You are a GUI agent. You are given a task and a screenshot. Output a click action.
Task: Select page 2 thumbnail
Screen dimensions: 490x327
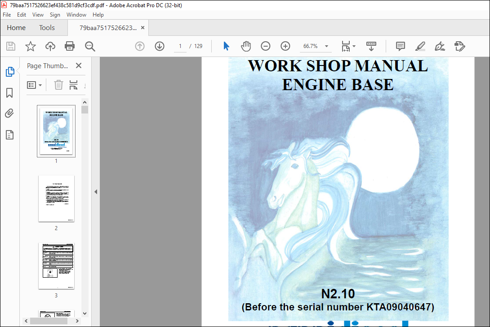(56, 199)
